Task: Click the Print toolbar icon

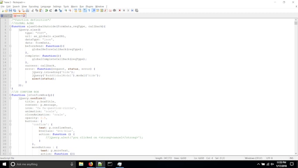Action: point(27,11)
